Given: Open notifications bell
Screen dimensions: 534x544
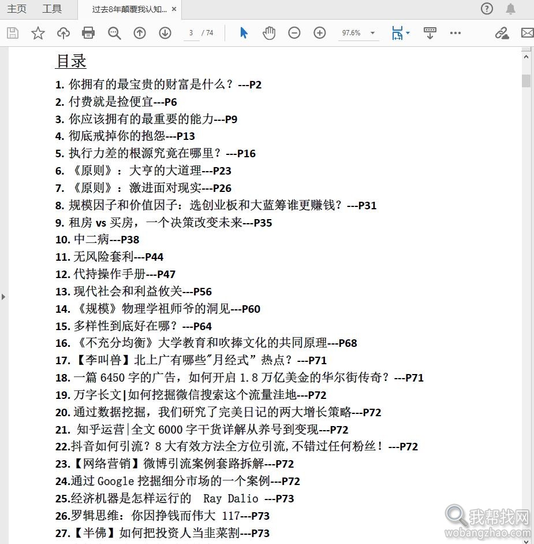Looking at the screenshot, I should coord(510,9).
